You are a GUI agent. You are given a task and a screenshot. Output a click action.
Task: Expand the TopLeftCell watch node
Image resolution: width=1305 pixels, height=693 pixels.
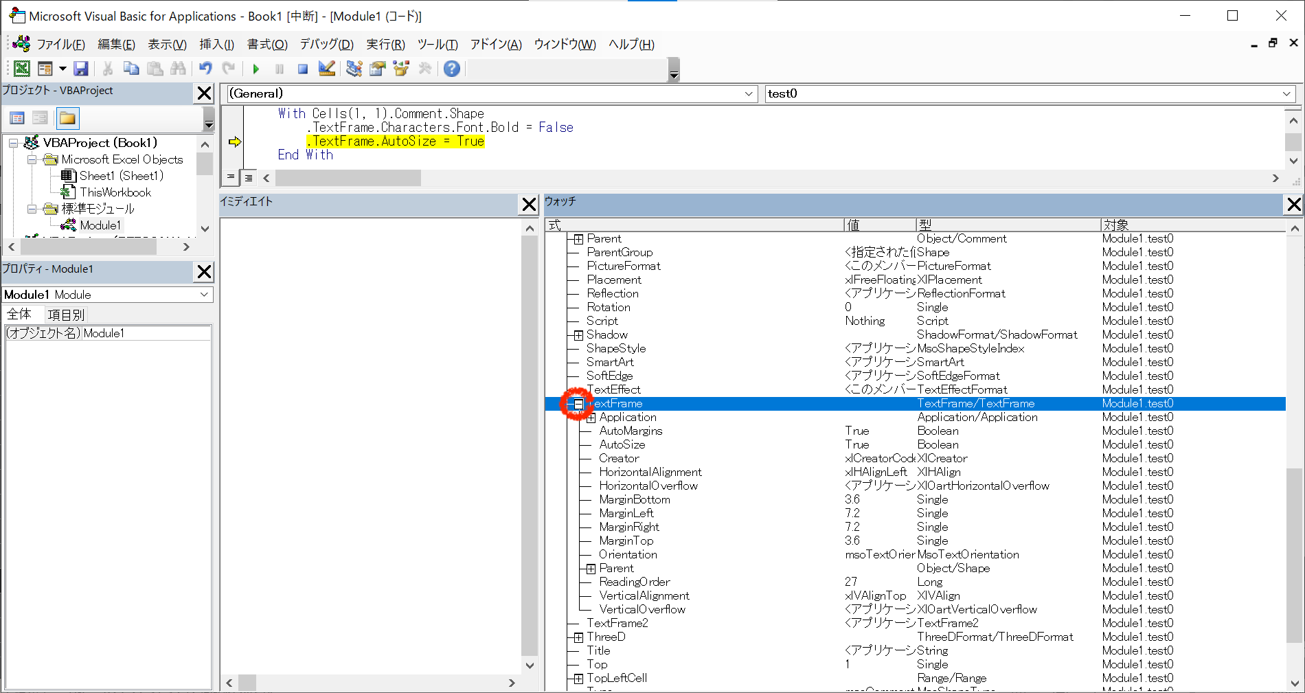tap(578, 679)
